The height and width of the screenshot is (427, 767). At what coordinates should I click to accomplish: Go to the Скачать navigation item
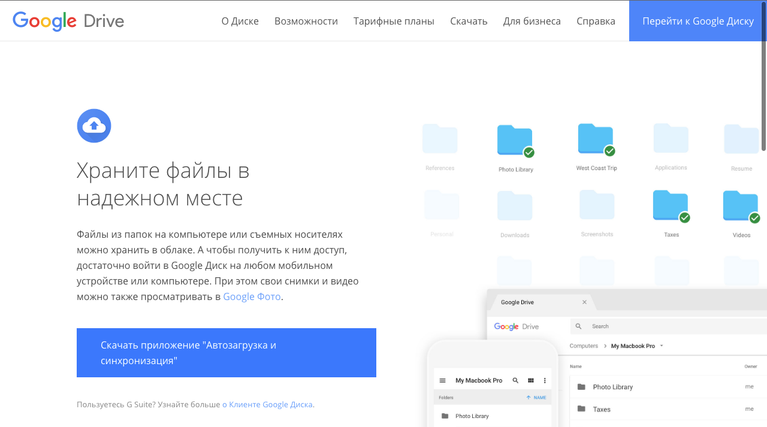click(x=469, y=21)
